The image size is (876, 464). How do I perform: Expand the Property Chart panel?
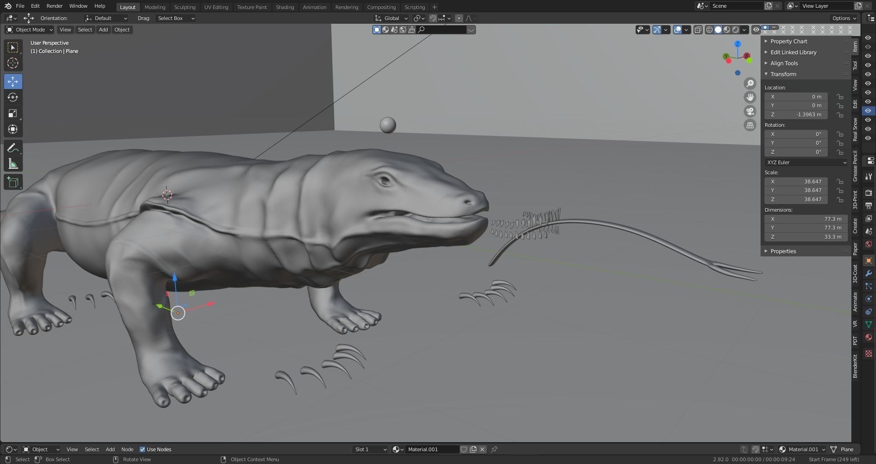(x=806, y=41)
